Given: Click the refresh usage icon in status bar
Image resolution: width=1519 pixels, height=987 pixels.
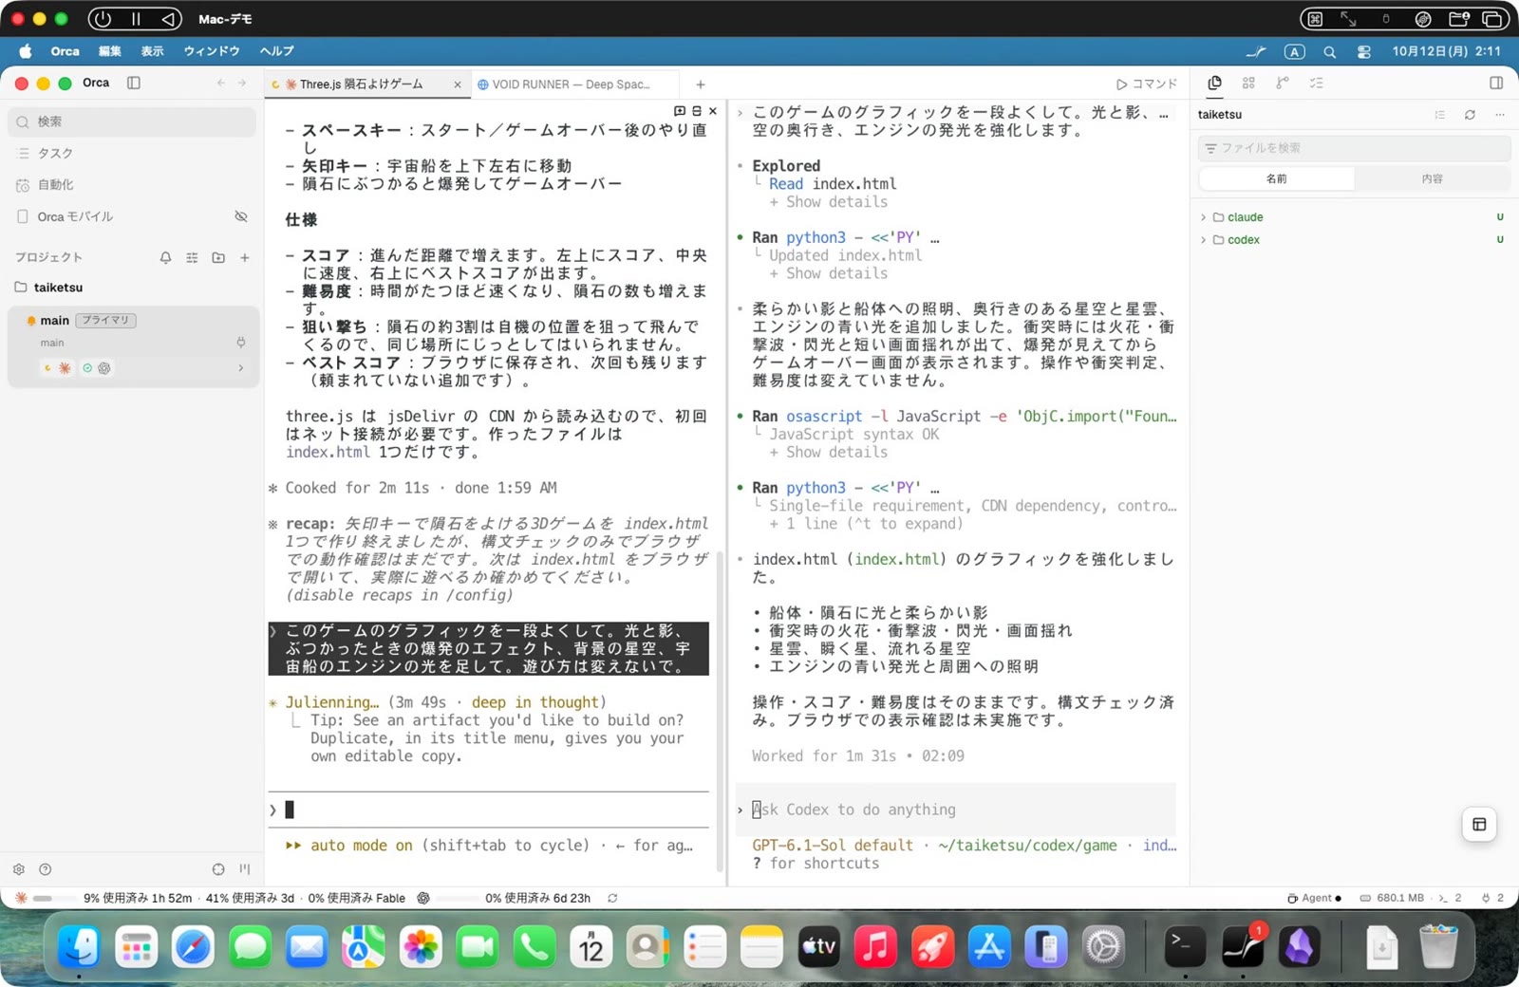Looking at the screenshot, I should (x=612, y=898).
